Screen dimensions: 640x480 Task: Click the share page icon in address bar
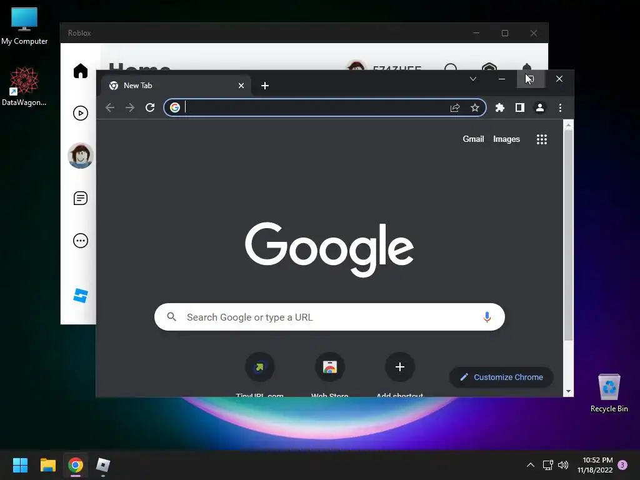(455, 107)
